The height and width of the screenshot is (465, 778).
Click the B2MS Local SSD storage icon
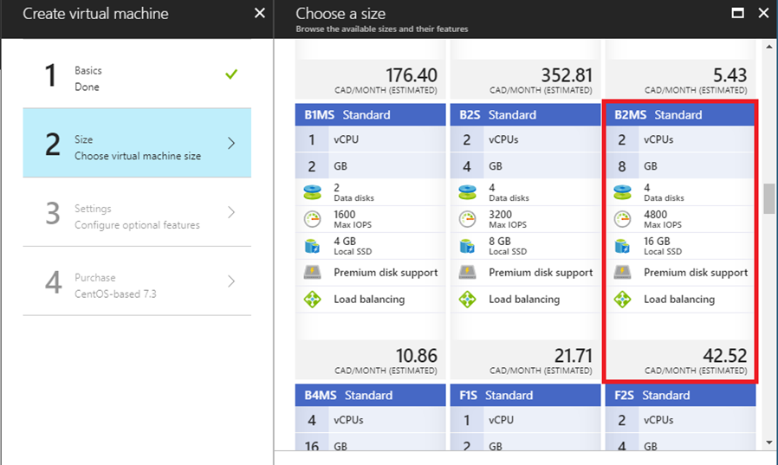(x=622, y=246)
